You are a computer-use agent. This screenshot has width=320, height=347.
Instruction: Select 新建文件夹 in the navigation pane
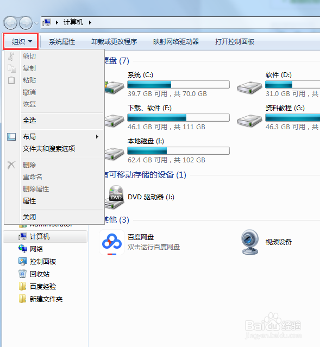coord(46,299)
